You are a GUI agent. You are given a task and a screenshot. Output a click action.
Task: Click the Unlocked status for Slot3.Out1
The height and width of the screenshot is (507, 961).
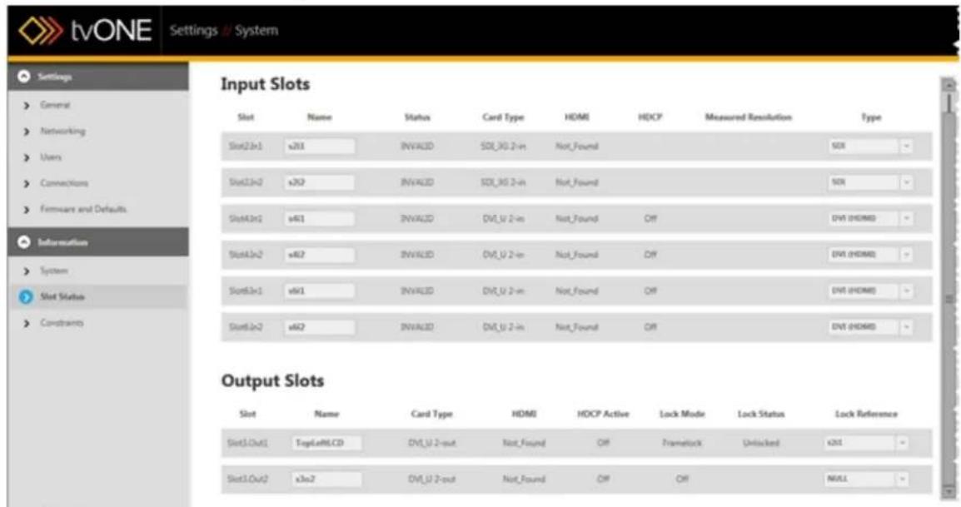760,443
